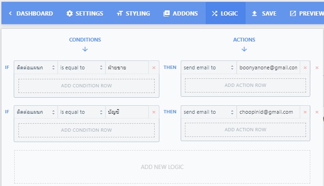The image size is (324, 186).
Task: Click the CONDITIONS heading
Action: (x=85, y=40)
